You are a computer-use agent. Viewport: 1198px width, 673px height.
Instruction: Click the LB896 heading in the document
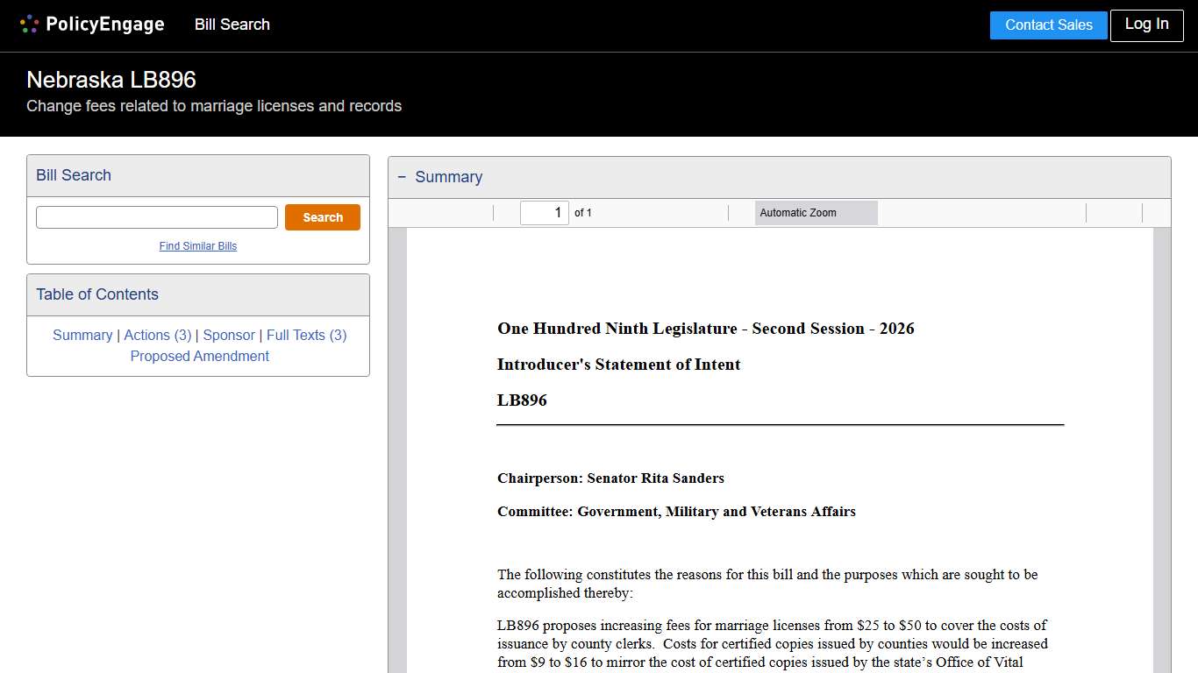coord(521,400)
